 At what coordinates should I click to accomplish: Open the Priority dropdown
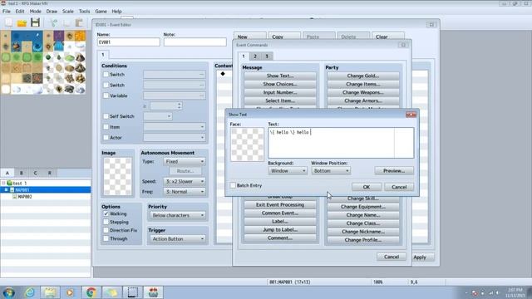pos(177,215)
